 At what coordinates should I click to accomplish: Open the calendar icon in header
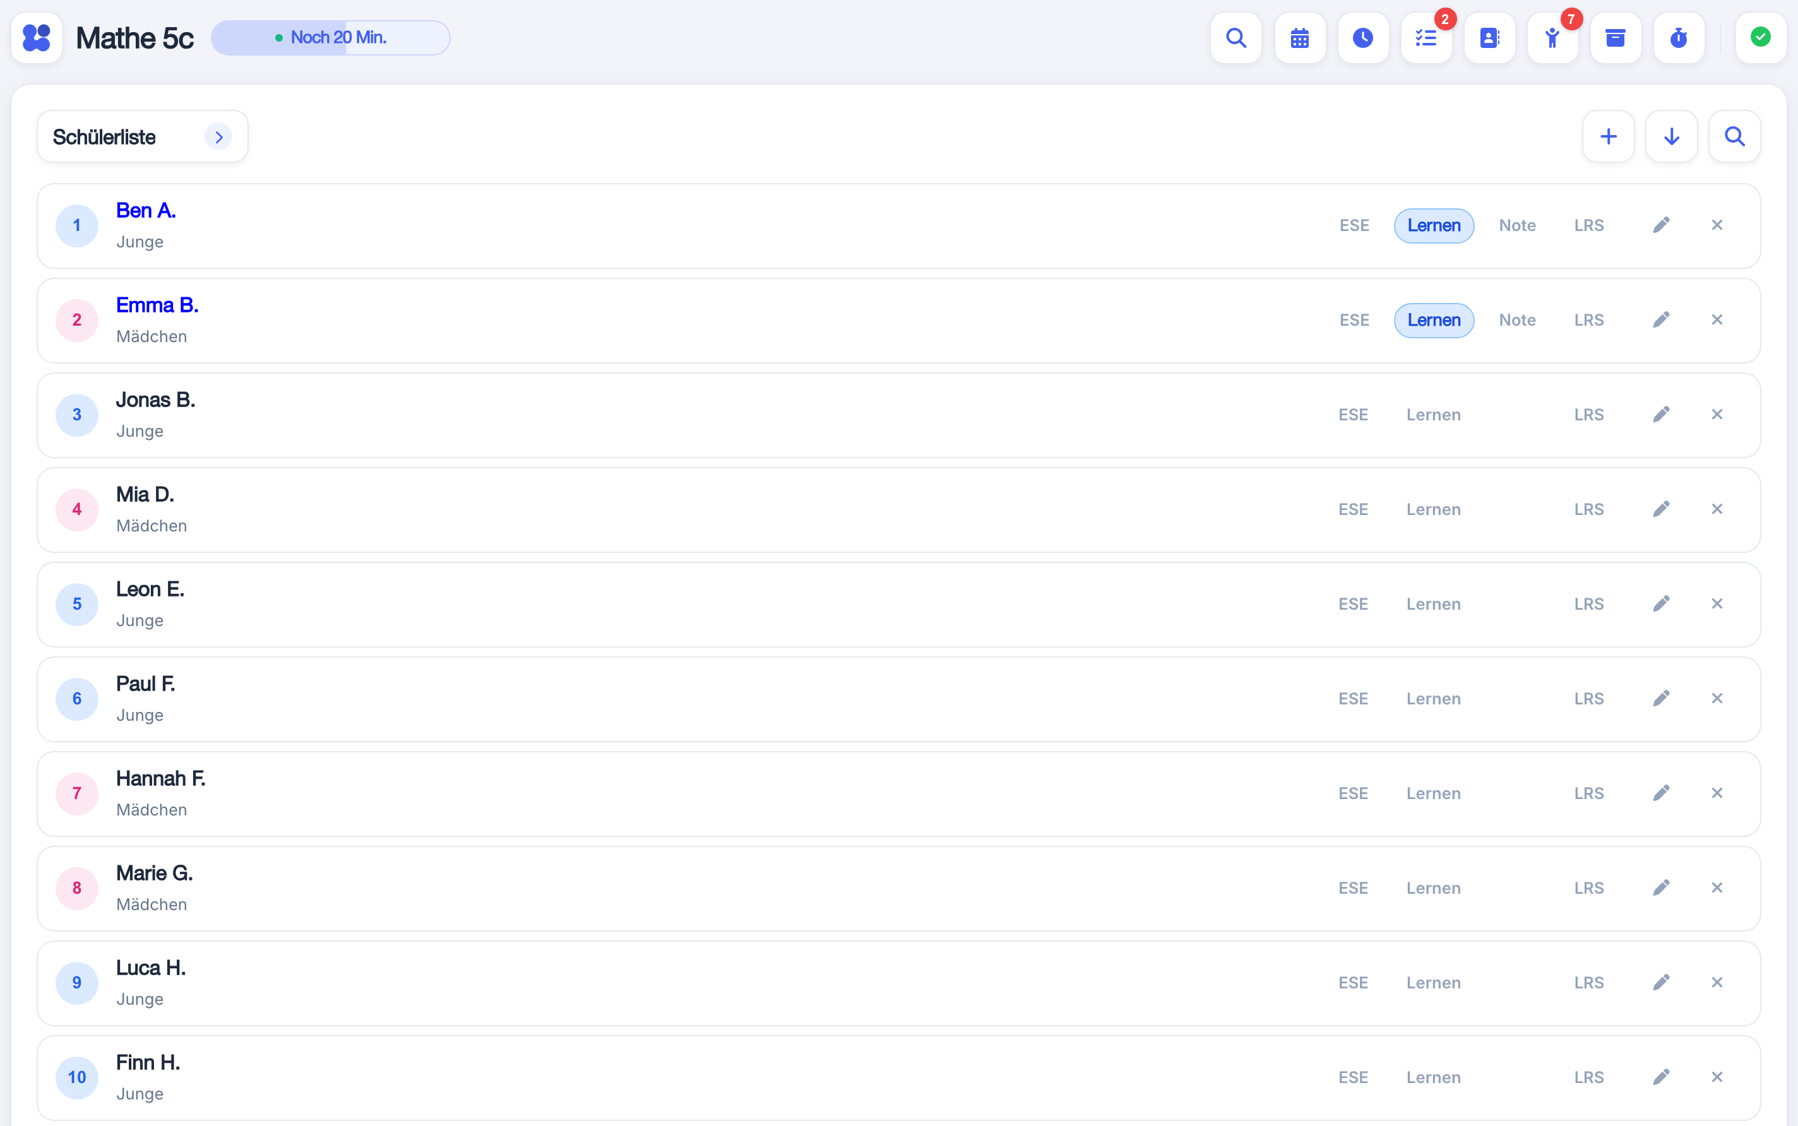pos(1300,38)
